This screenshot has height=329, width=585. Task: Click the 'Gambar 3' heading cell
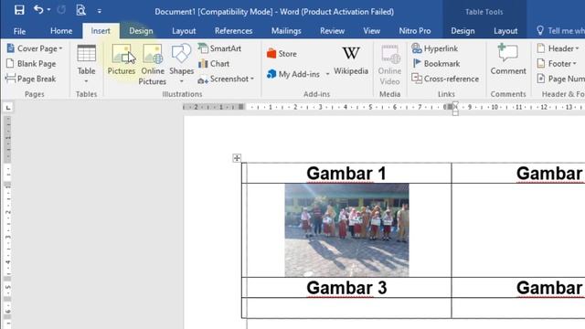[x=346, y=288]
